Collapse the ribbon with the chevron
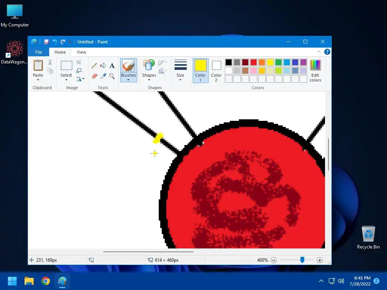Screen dimensions: 387x290 (319, 52)
